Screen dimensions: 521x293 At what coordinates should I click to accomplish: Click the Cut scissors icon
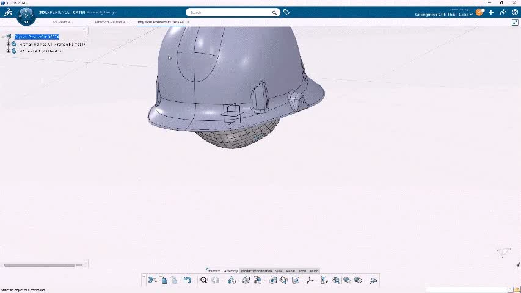152,280
